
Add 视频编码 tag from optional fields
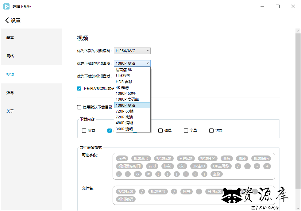[x=261, y=159]
